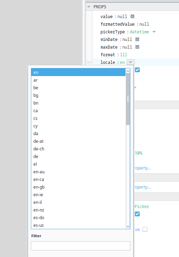The image size is (179, 257).
Task: Click the locale list scroll up arrow
Action: [128, 71]
